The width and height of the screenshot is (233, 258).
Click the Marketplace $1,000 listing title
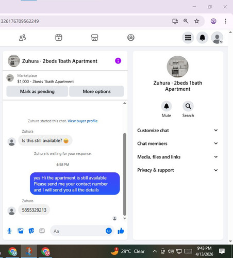pyautogui.click(x=45, y=82)
